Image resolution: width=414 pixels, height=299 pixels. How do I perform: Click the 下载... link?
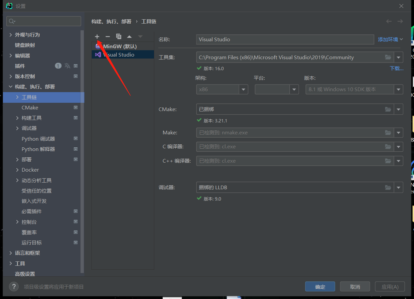[x=396, y=69]
